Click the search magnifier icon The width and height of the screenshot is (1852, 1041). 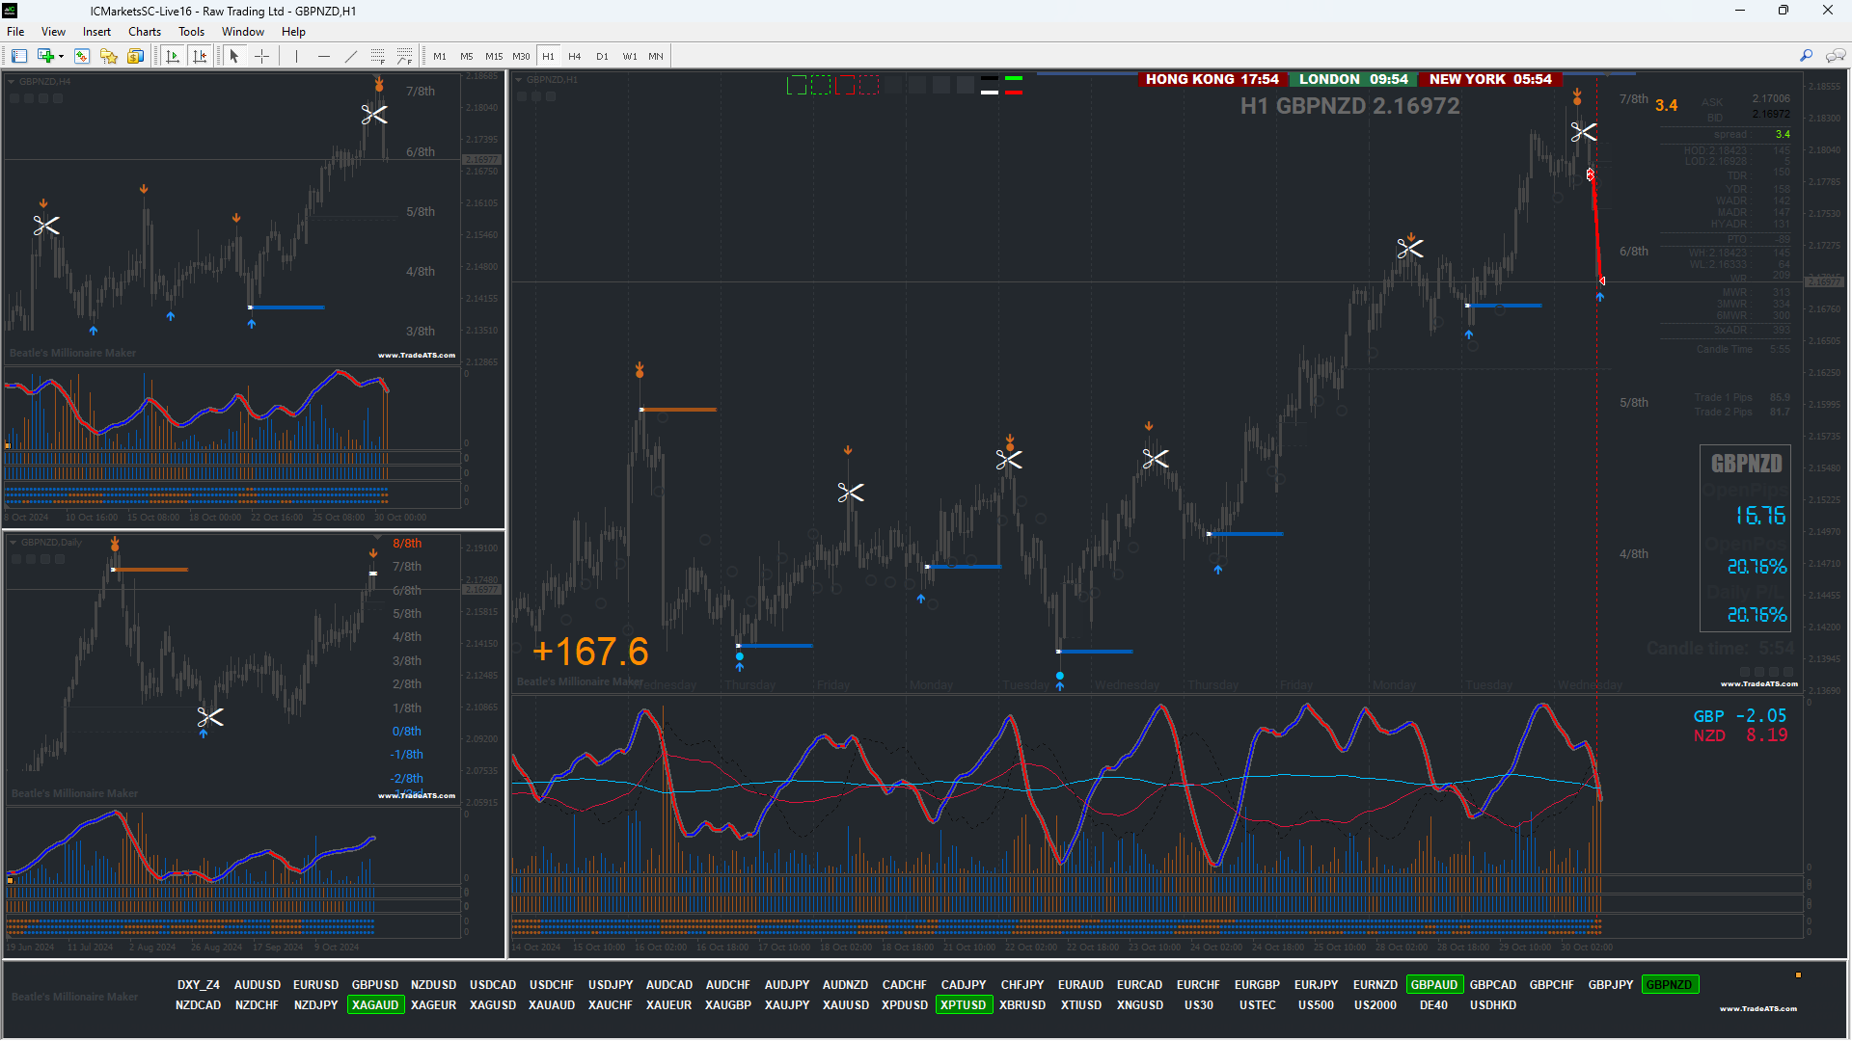click(x=1806, y=56)
